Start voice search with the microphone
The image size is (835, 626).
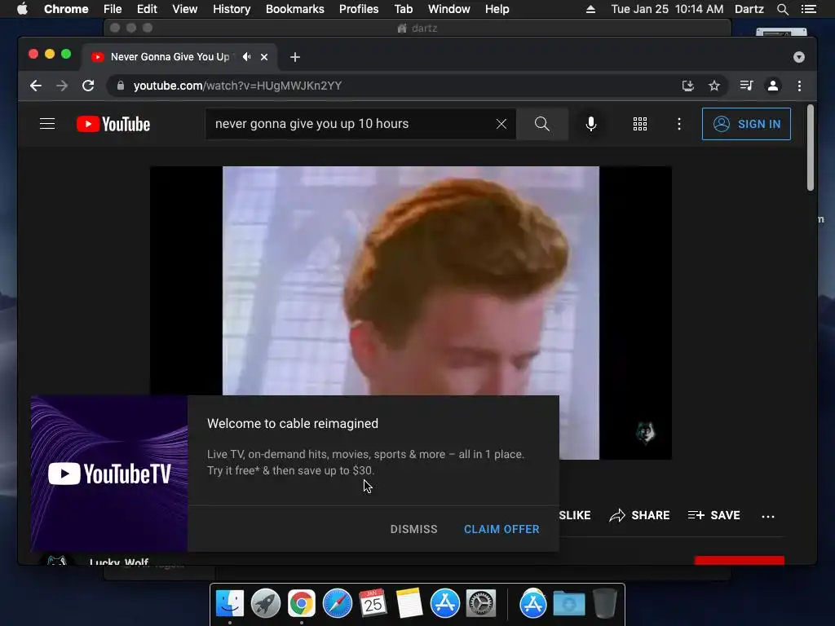pos(591,124)
